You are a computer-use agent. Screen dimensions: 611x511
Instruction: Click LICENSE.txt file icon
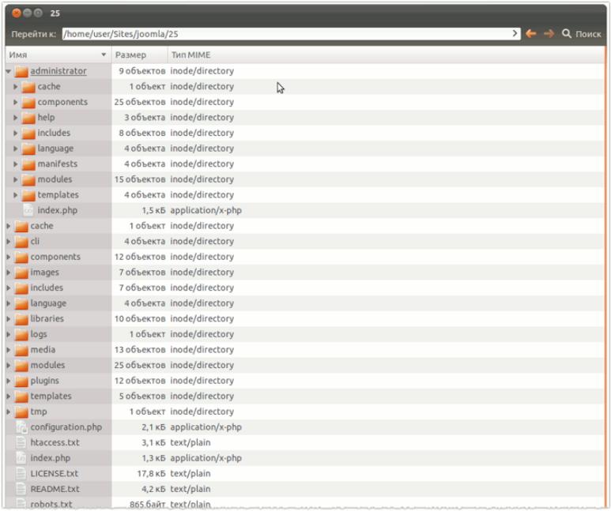click(21, 474)
